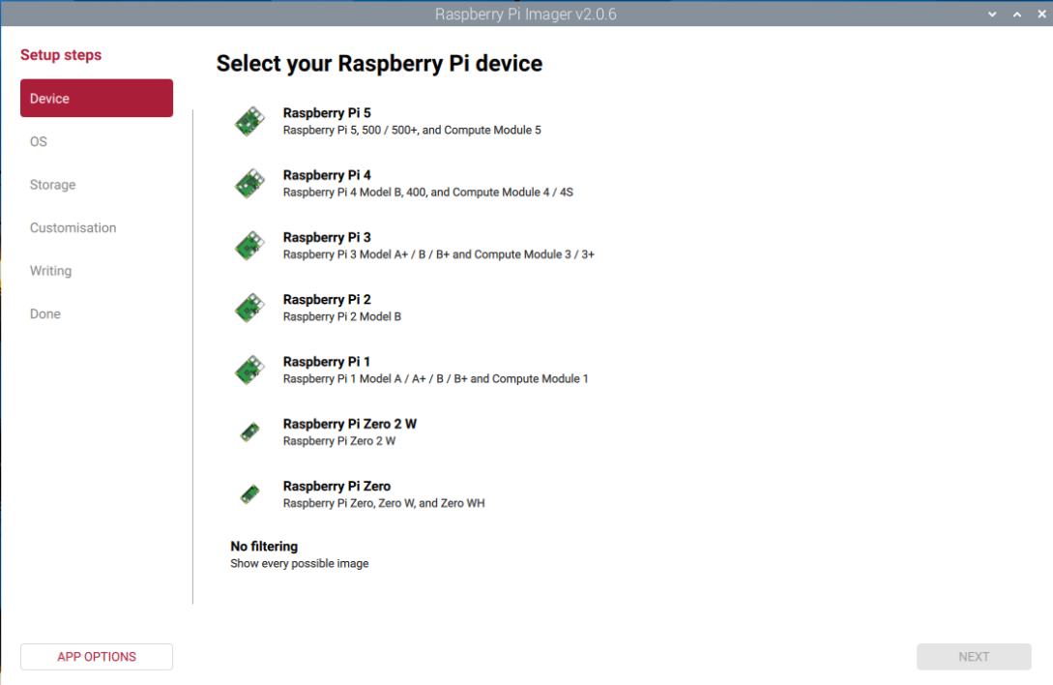Open App Options
The height and width of the screenshot is (685, 1053).
point(97,657)
